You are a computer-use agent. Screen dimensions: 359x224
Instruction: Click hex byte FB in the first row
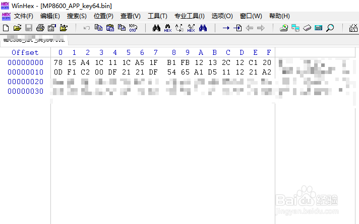(x=185, y=62)
